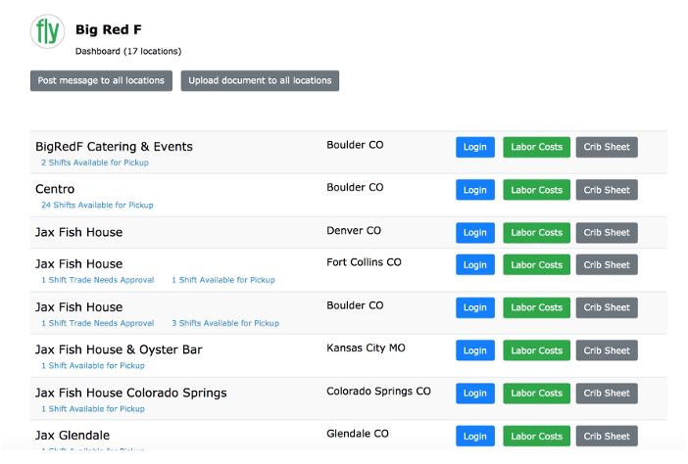Open Labor Costs for Denver location
Screen dimensions: 688x464
(537, 233)
